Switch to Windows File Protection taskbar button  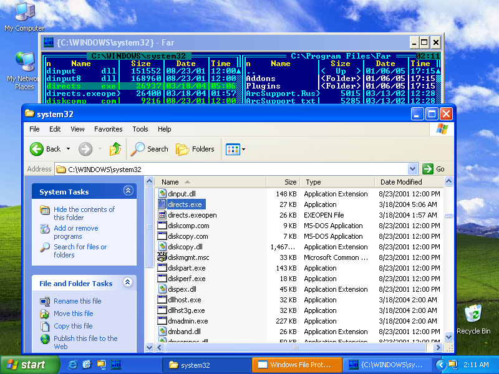coord(297,365)
